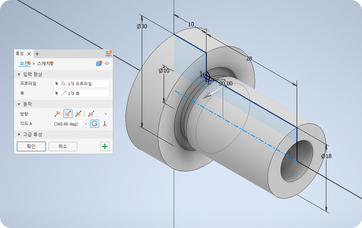Activate the 프로파일 selector field
The height and width of the screenshot is (228, 362).
pyautogui.click(x=81, y=84)
